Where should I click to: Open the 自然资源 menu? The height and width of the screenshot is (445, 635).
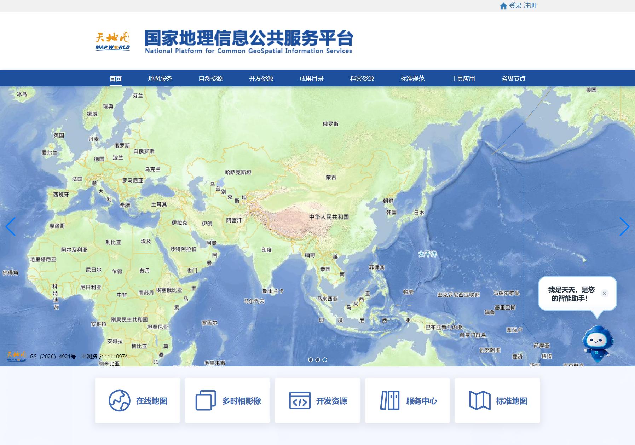pyautogui.click(x=210, y=79)
